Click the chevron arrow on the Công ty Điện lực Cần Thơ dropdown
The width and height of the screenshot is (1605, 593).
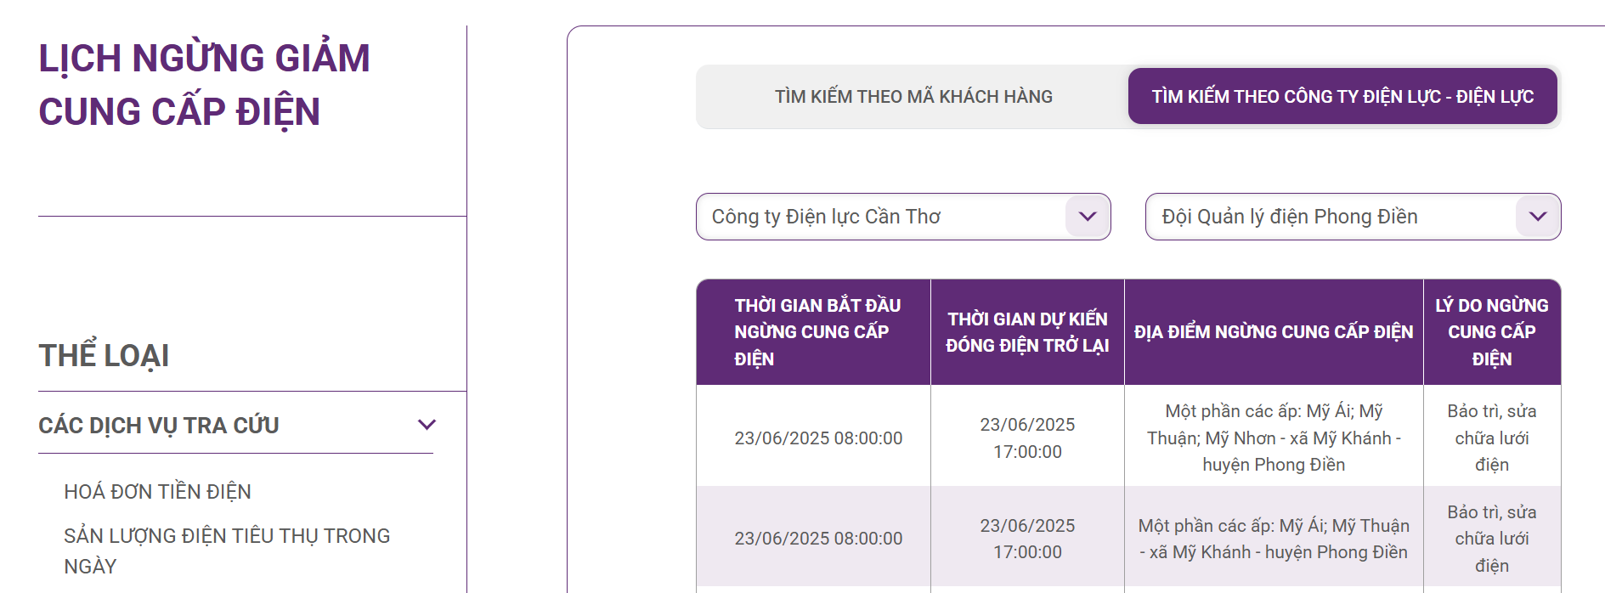(1088, 217)
